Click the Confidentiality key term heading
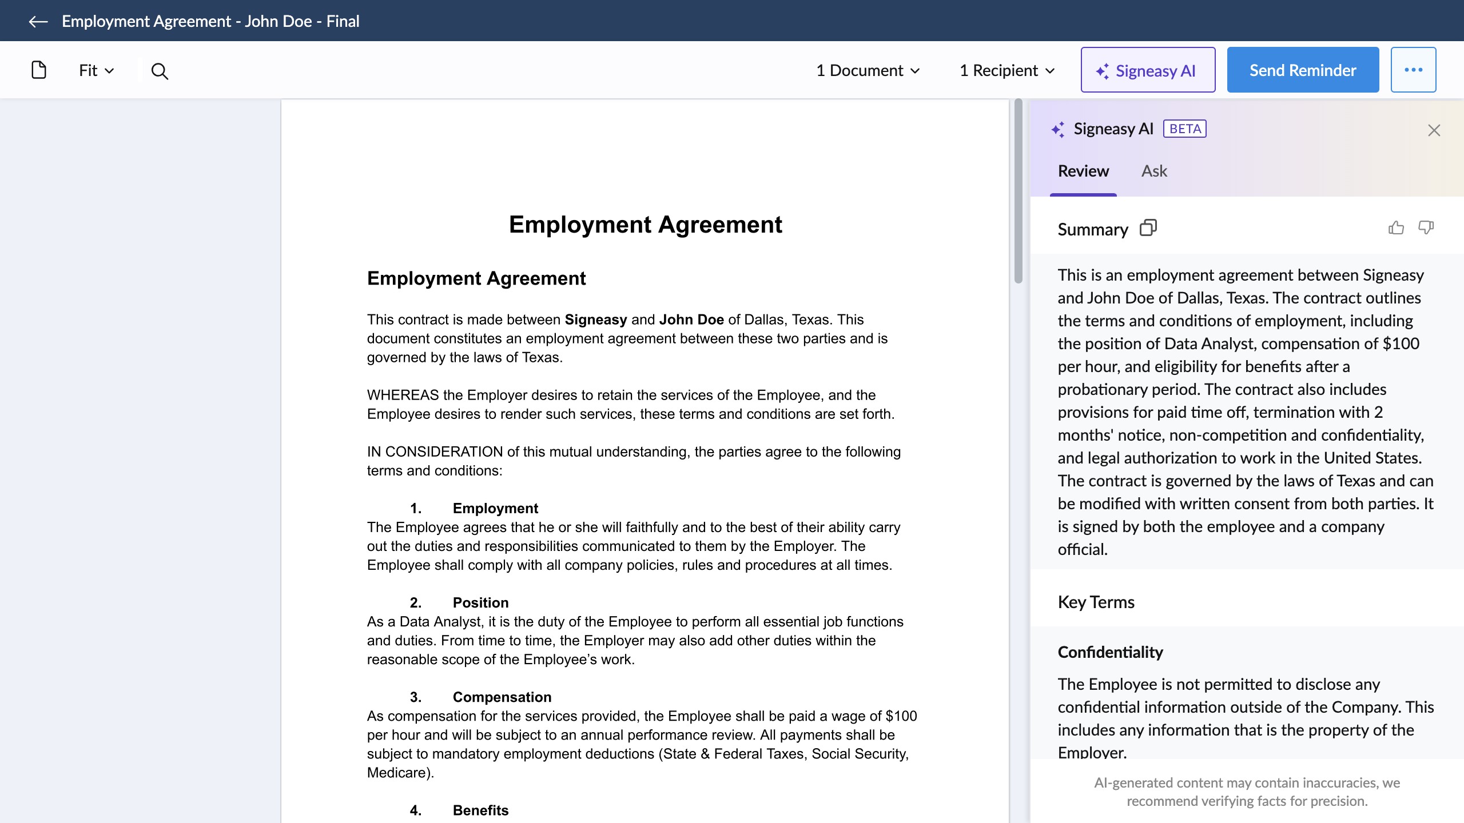The width and height of the screenshot is (1464, 823). point(1110,652)
